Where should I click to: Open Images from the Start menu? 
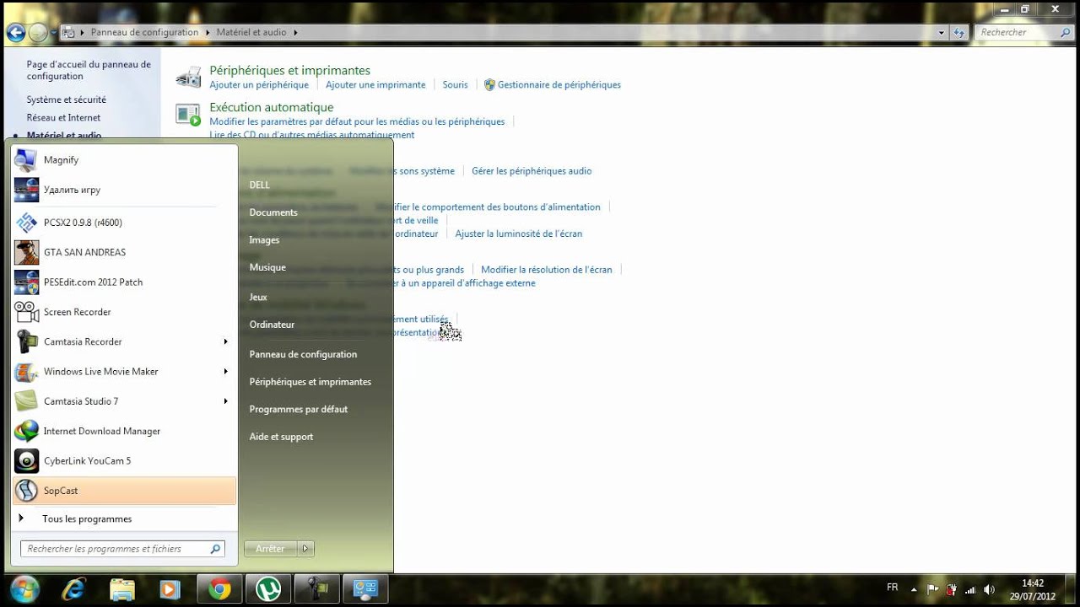coord(264,240)
